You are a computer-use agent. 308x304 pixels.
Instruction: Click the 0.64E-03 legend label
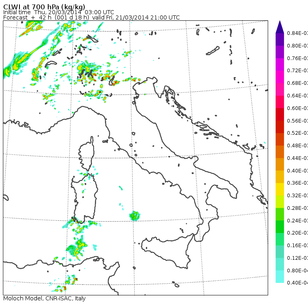297,96
